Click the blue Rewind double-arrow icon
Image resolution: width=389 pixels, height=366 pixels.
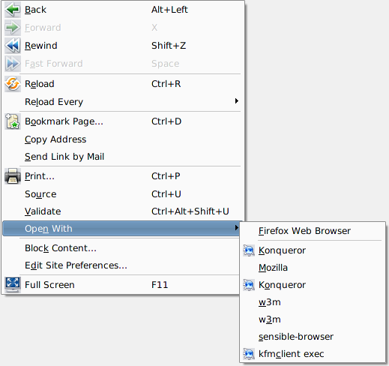point(13,46)
